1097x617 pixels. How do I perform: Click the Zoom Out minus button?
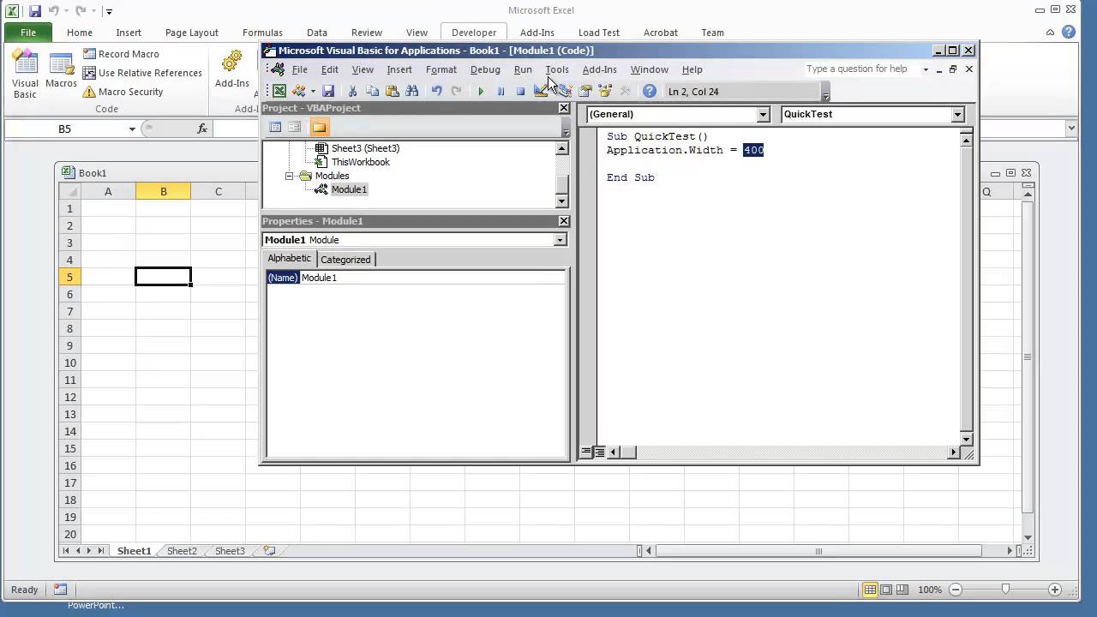[956, 590]
